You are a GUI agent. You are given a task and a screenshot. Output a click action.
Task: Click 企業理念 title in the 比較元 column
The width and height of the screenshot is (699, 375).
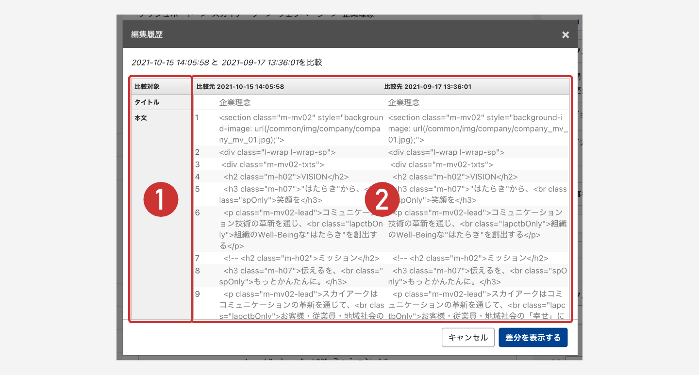[x=235, y=103]
